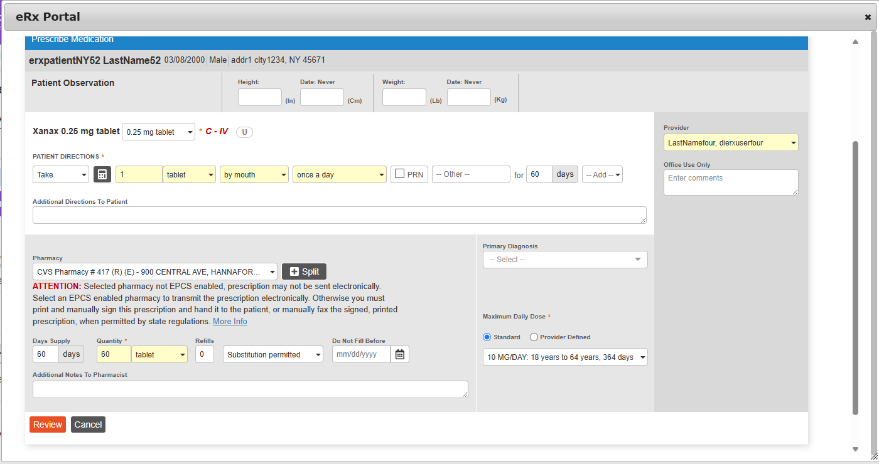
Task: Open the once a day frequency dropdown
Action: (x=339, y=174)
